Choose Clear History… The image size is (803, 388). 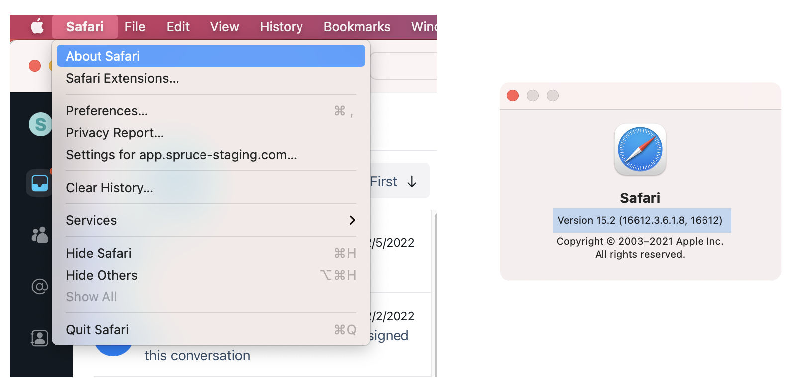point(211,188)
